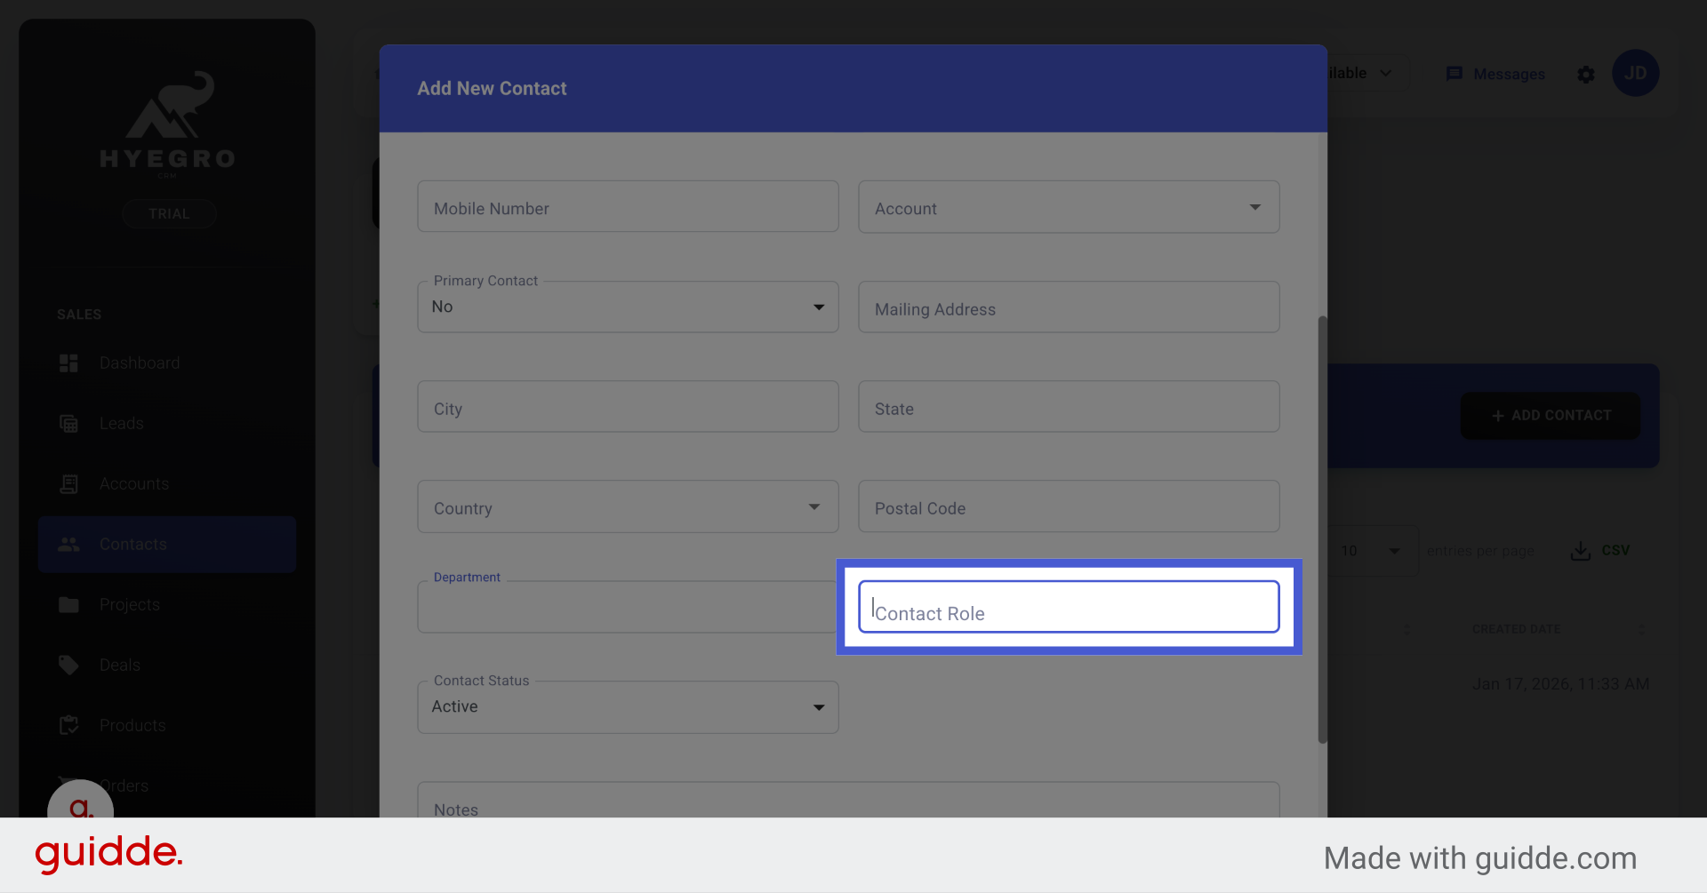The height and width of the screenshot is (893, 1707).
Task: Click the ADD CONTACT button
Action: click(1549, 415)
